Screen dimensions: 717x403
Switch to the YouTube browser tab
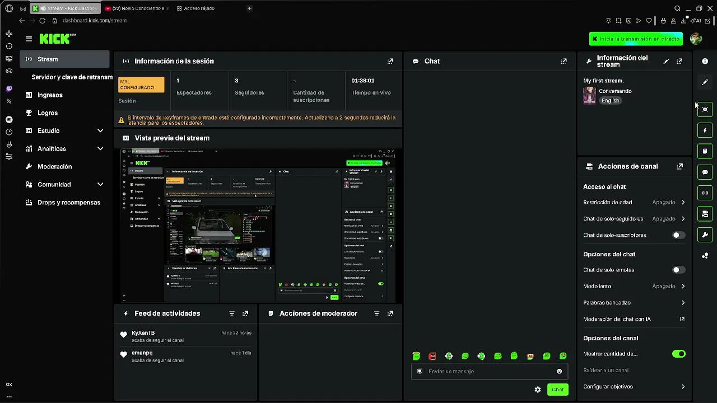pyautogui.click(x=137, y=8)
